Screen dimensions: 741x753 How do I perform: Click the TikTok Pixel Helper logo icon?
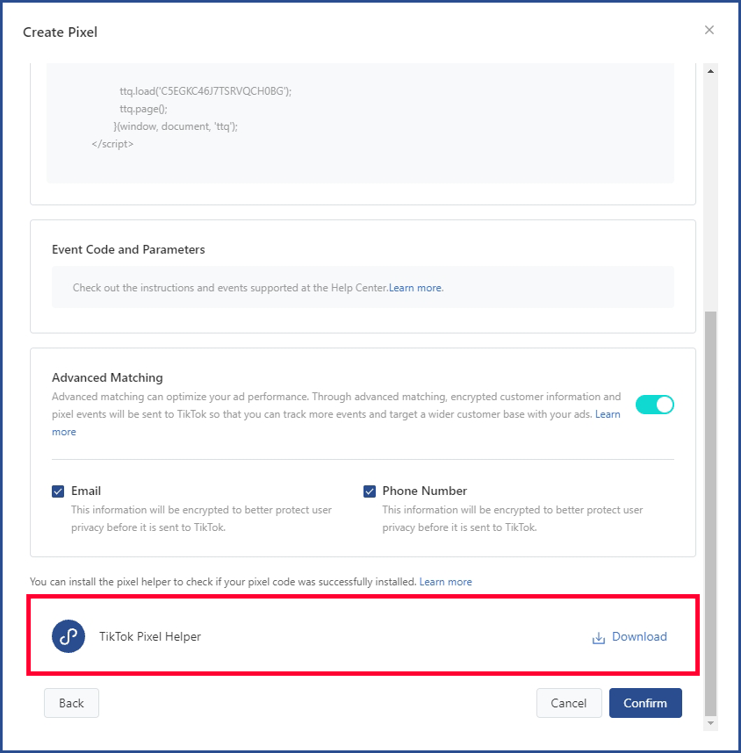pos(68,636)
